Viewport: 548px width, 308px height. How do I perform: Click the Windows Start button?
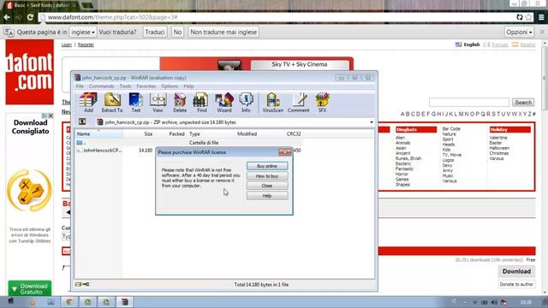click(11, 301)
